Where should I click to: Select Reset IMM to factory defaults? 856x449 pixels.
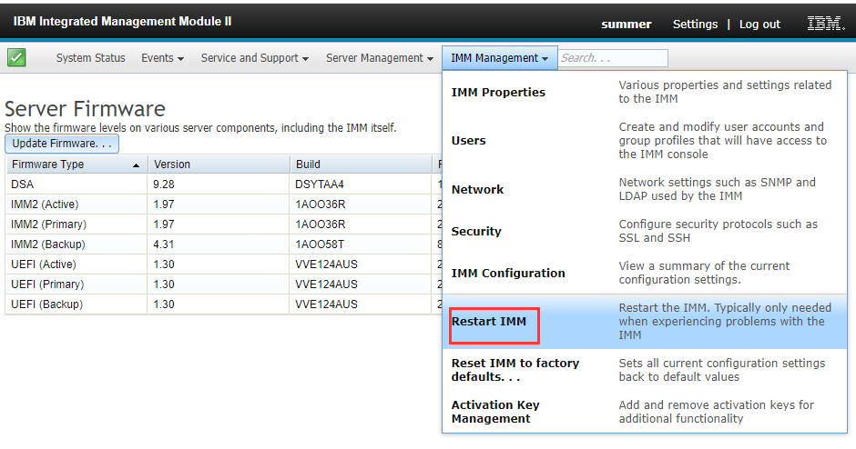[x=645, y=370]
